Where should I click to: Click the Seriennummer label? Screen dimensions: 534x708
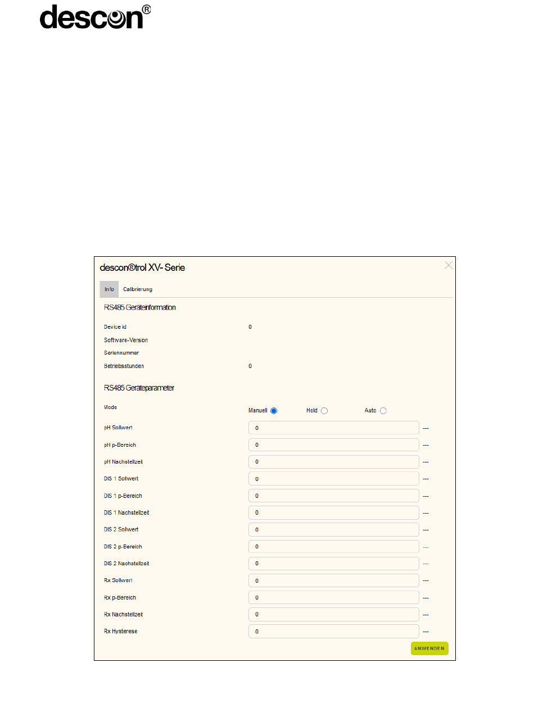click(121, 353)
